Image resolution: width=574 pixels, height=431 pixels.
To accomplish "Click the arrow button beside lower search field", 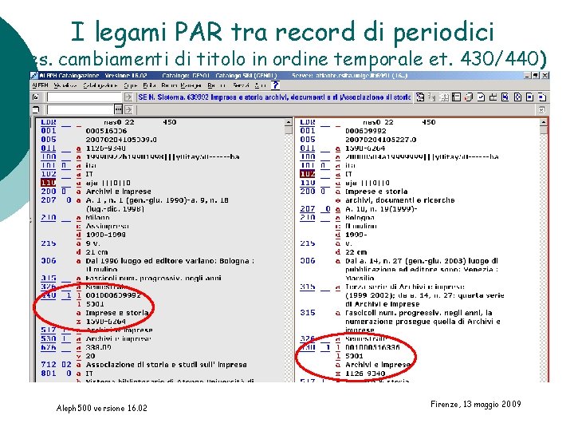I will pos(128,109).
